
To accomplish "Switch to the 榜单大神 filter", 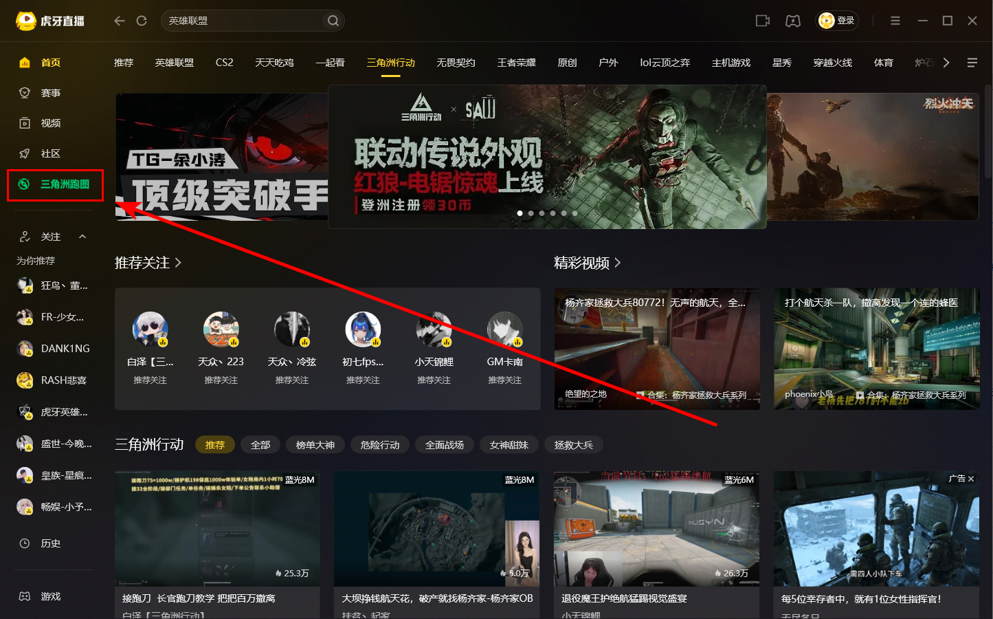I will click(315, 444).
